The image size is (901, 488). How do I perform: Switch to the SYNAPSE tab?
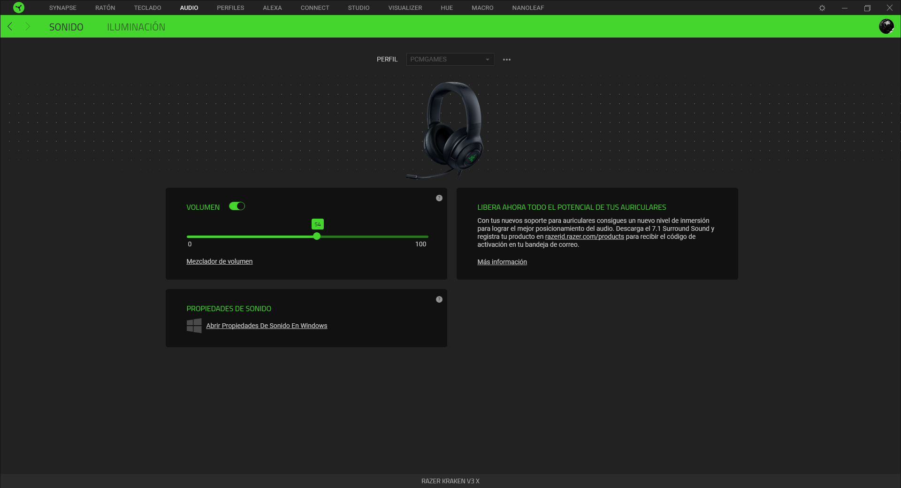63,8
